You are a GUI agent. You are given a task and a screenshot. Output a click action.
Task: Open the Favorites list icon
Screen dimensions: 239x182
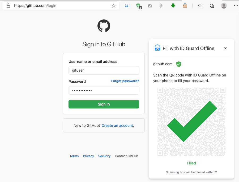coord(200,6)
